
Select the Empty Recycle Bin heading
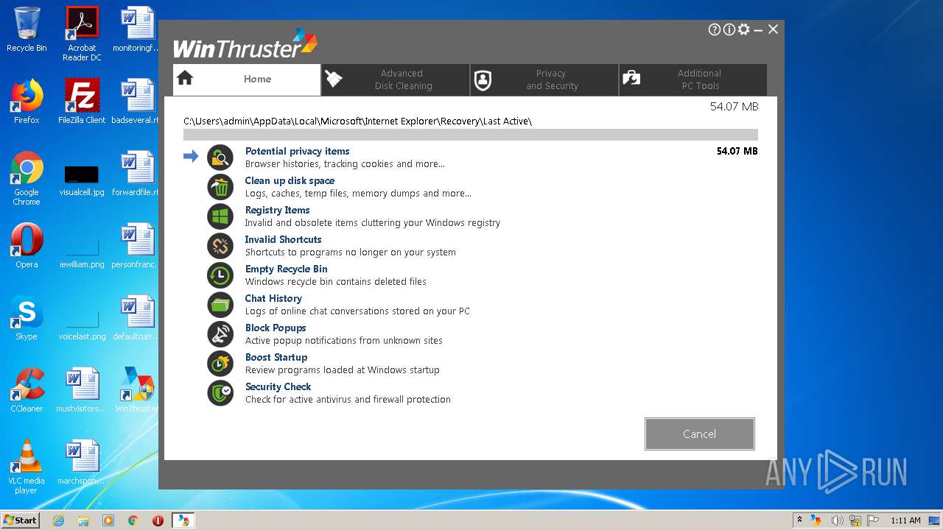[x=286, y=269]
